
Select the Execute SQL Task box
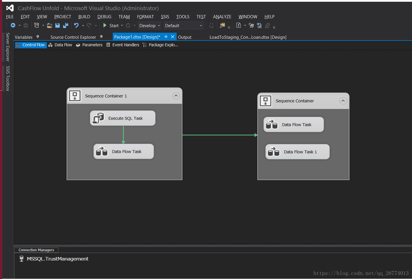[123, 118]
